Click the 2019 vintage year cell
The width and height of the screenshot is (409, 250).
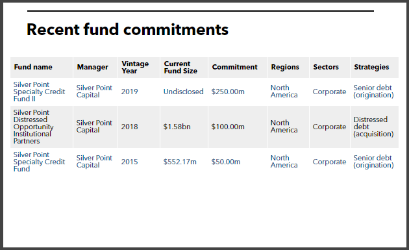click(129, 92)
